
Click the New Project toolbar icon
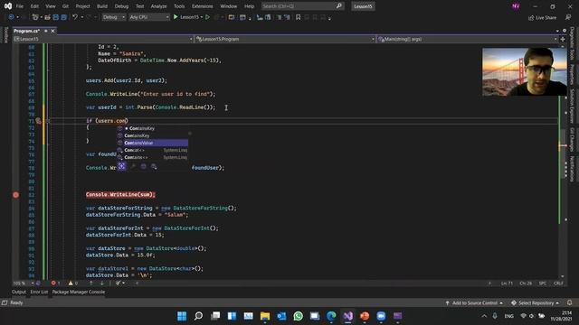(35, 17)
